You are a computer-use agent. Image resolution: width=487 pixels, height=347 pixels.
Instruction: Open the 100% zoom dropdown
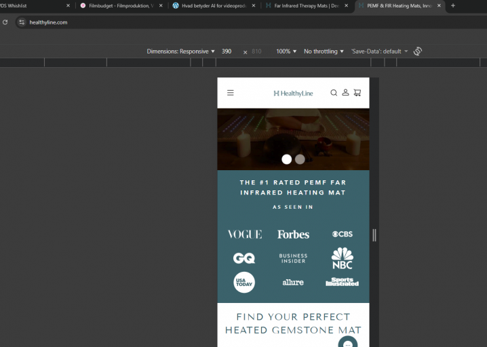point(286,52)
